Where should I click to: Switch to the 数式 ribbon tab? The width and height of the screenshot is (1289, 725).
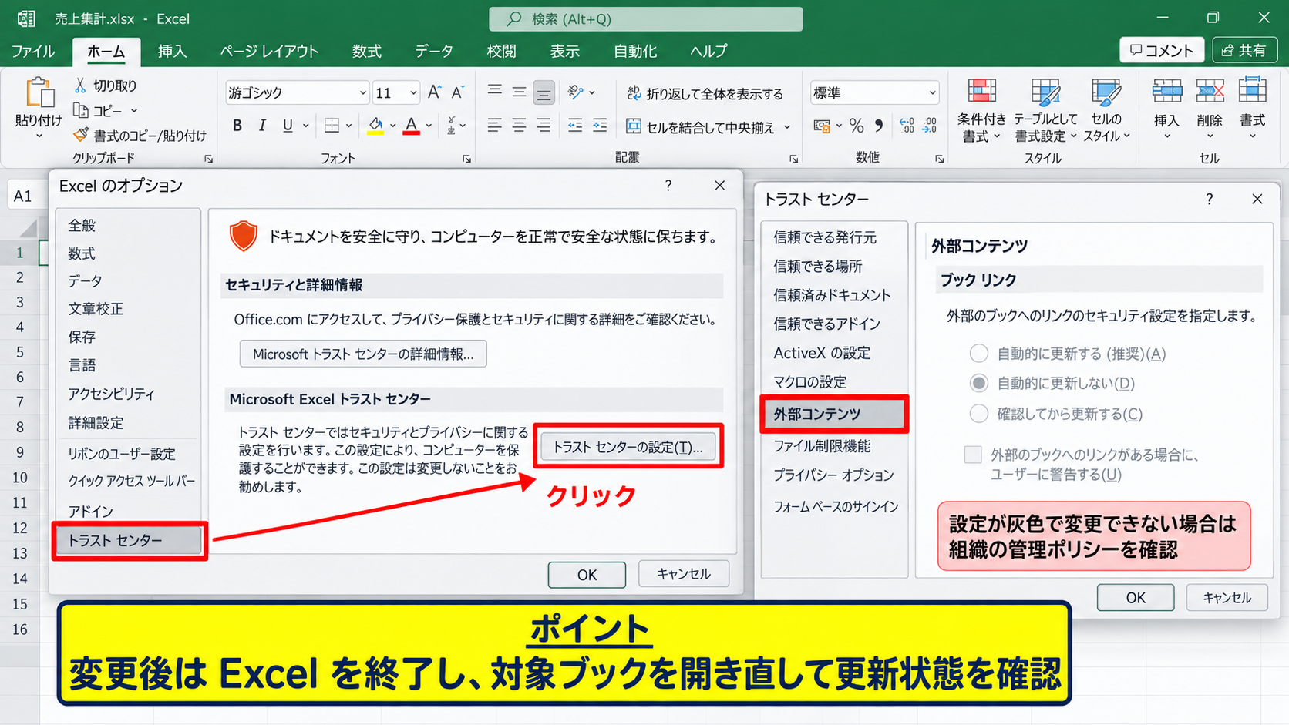(367, 51)
